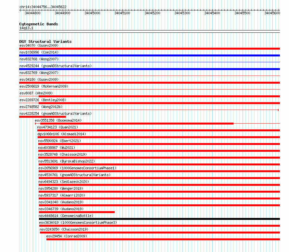Open the esv34180 (Gusev2009) variant label
289x252 pixels.
39,79
